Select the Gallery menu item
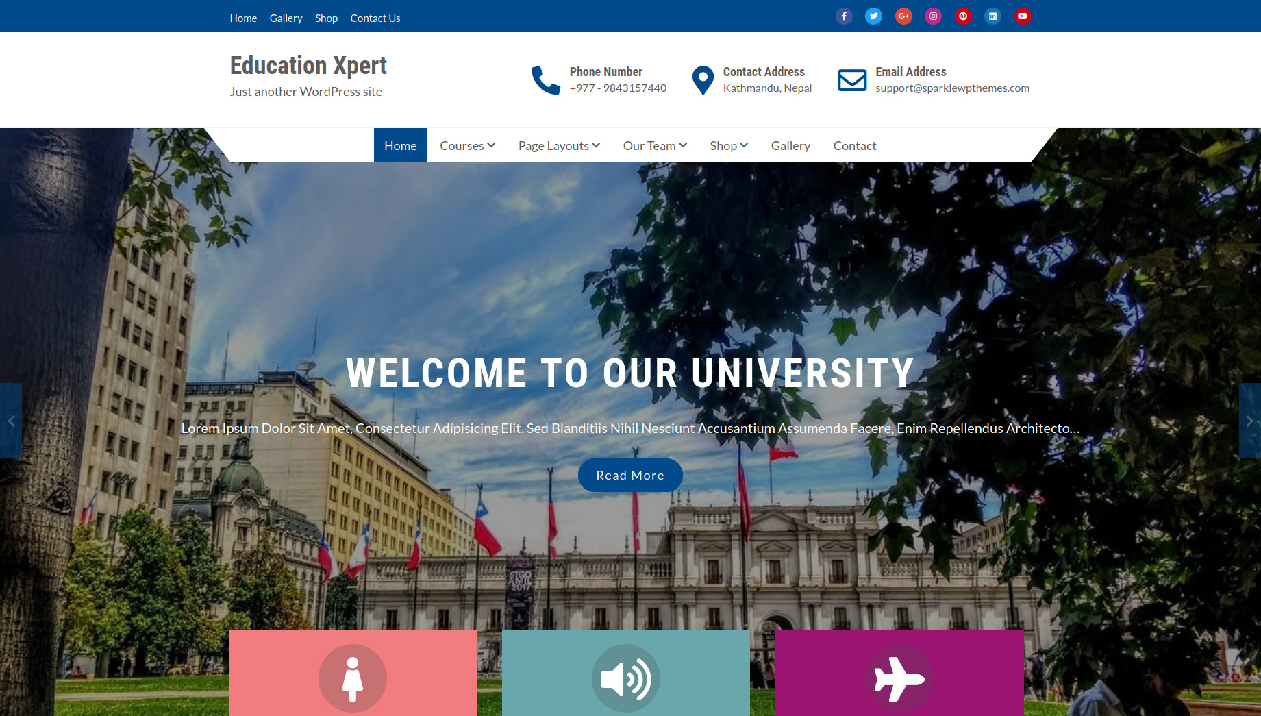Image resolution: width=1261 pixels, height=716 pixels. [x=790, y=145]
